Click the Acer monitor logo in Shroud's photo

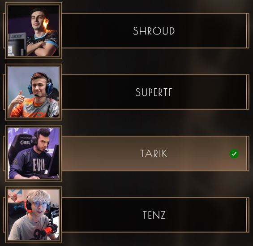click(17, 36)
